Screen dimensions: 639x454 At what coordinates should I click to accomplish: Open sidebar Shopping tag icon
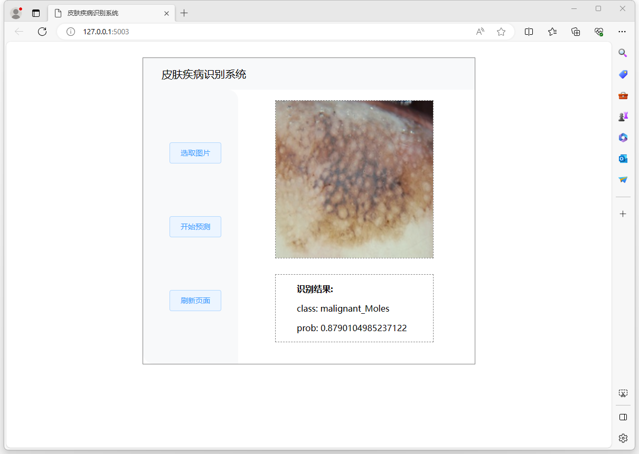(623, 74)
